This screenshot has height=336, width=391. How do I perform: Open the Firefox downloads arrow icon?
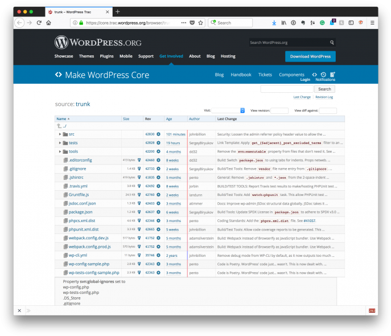(274, 23)
